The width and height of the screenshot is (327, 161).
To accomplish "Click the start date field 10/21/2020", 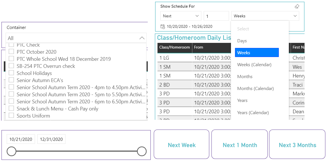I will [x=21, y=139].
